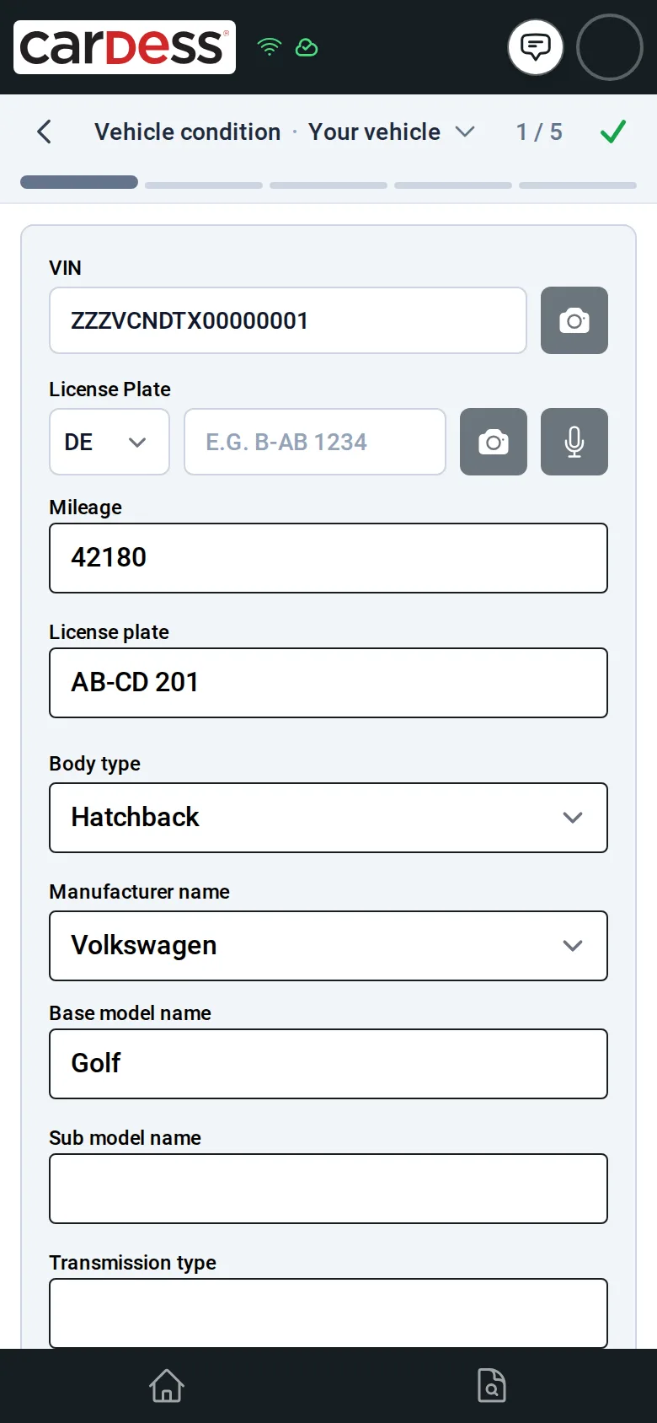657x1423 pixels.
Task: Click Base model name field Golf
Action: [328, 1064]
